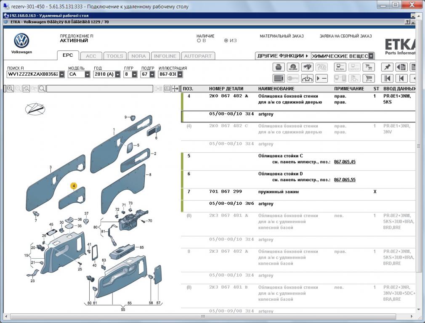Click the remote desktop icon in the window title bar
425x323 pixels.
pyautogui.click(x=6, y=6)
